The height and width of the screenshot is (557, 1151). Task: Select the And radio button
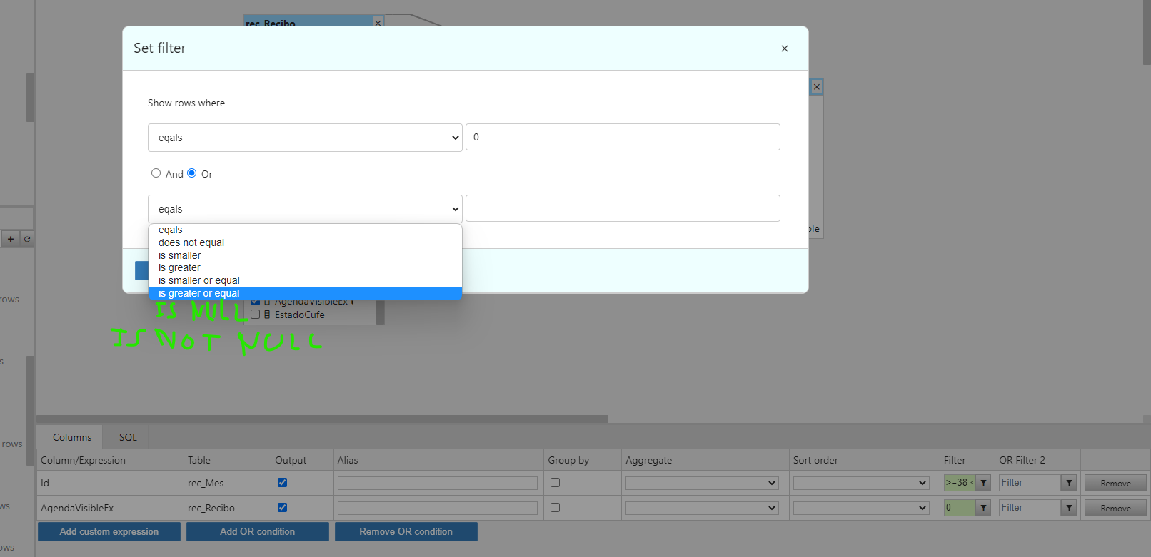point(156,173)
